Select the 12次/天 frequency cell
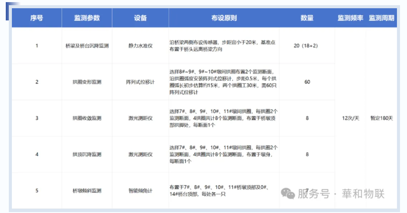The height and width of the screenshot is (213, 407). (x=351, y=118)
